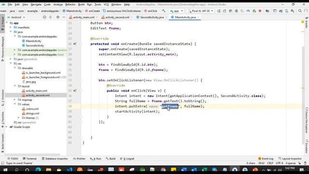309x174 pixels.
Task: Click selected getFname text in code
Action: coord(170,106)
